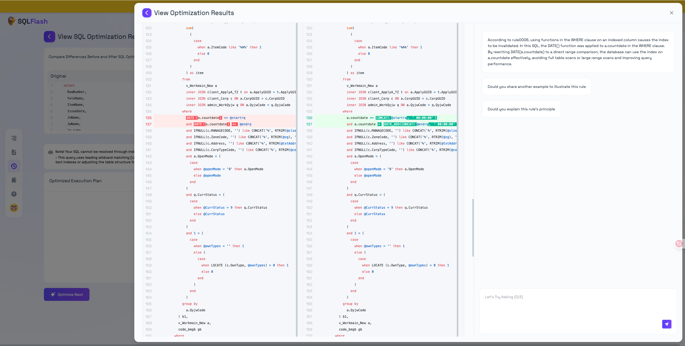Click 'Could you share another example' suggestion
This screenshot has width=685, height=346.
click(x=536, y=87)
